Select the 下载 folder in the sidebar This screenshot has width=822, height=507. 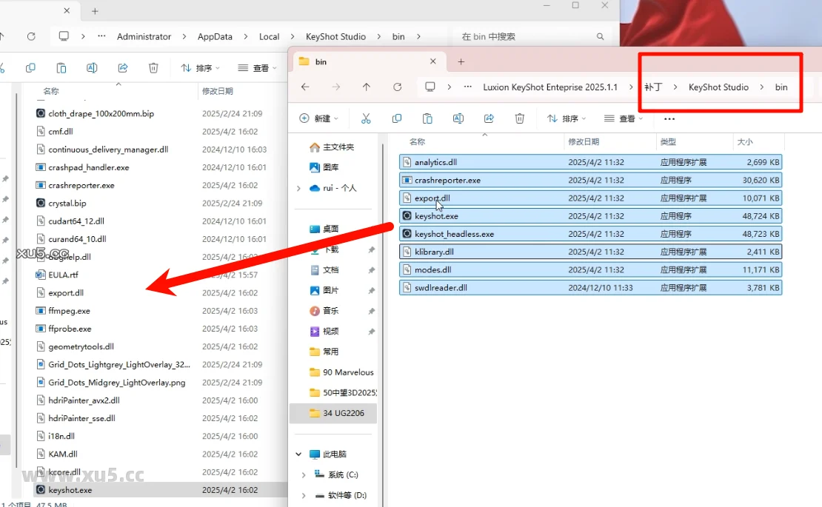click(331, 249)
